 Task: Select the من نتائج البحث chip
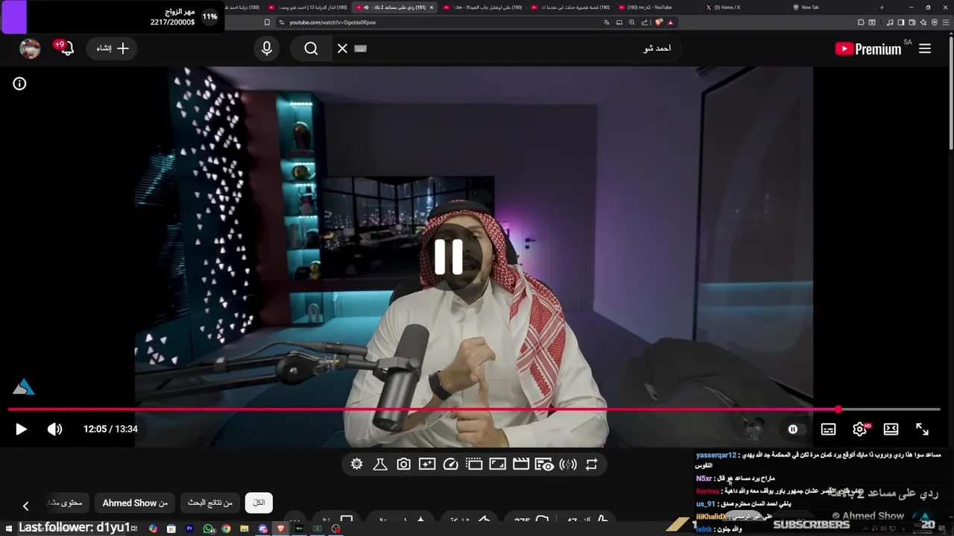[x=210, y=503]
